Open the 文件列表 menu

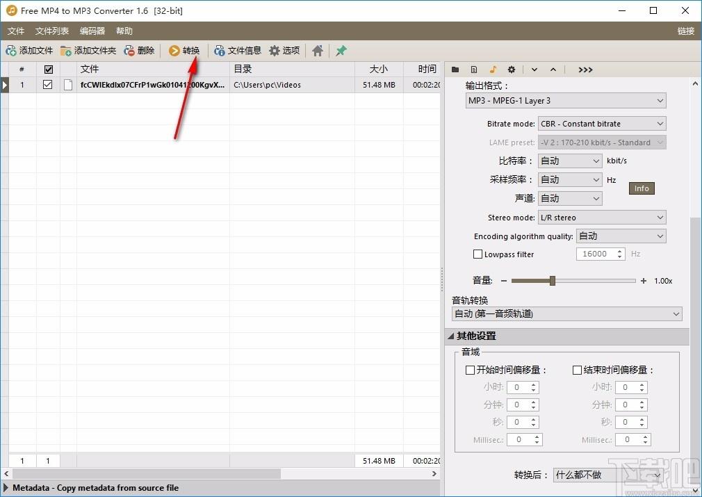[52, 31]
